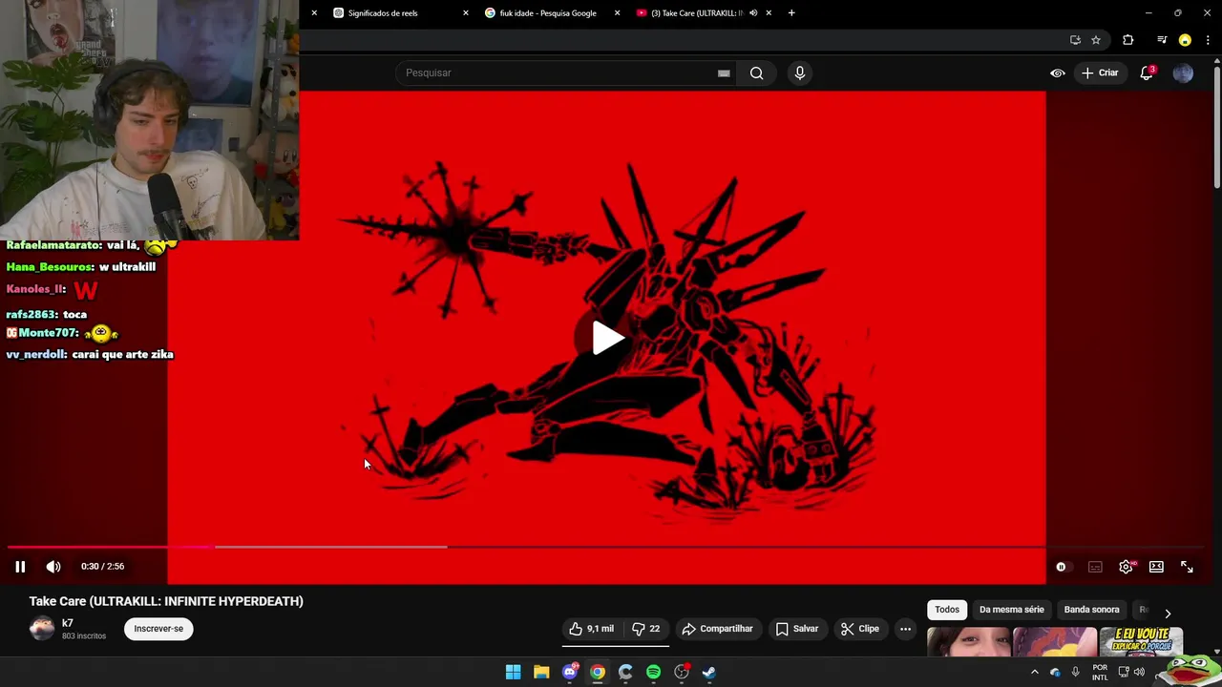Viewport: 1222px width, 687px height.
Task: Switch to theater mode view
Action: (x=1156, y=567)
